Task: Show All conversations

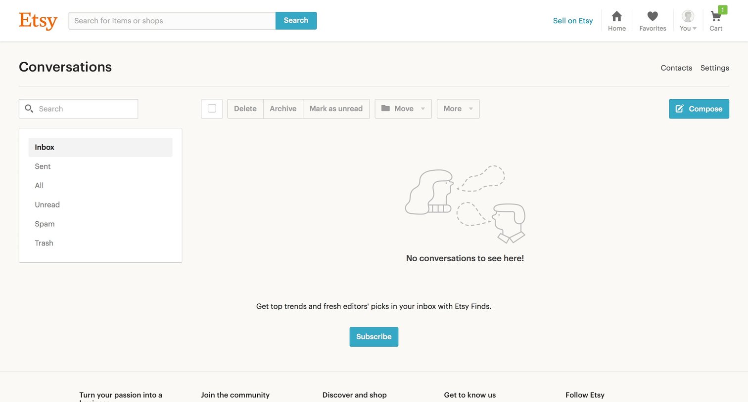Action: click(x=100, y=186)
